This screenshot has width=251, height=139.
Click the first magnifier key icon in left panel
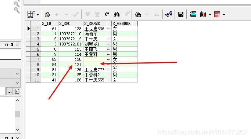17,4
